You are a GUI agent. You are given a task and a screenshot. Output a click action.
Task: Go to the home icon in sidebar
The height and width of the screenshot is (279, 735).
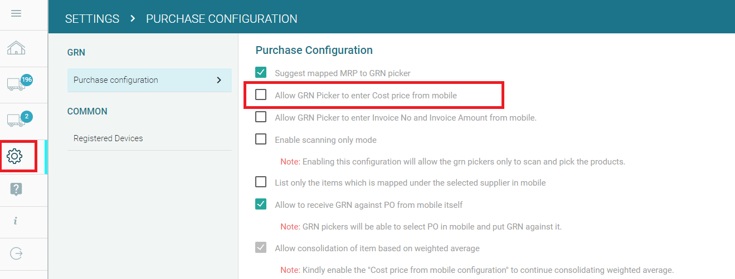(16, 48)
